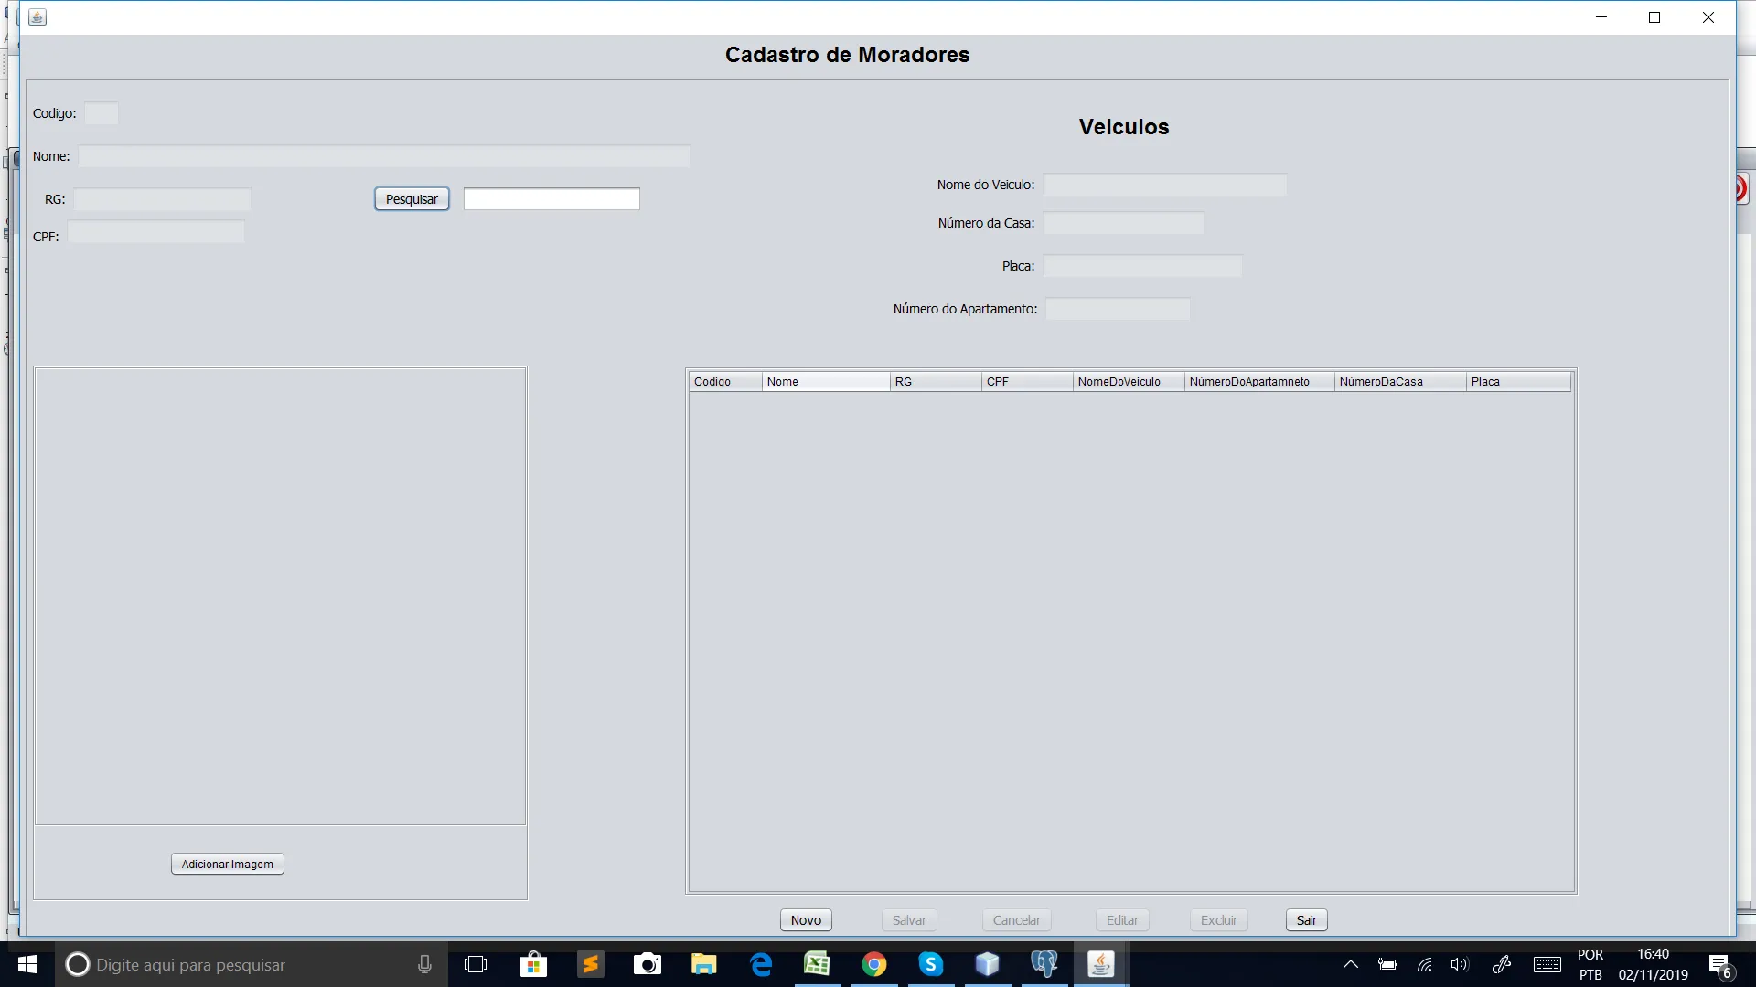Image resolution: width=1756 pixels, height=987 pixels.
Task: Click the Microsoft Store taskbar icon
Action: (x=533, y=964)
